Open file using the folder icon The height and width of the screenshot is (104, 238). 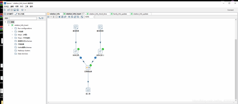coord(9,10)
